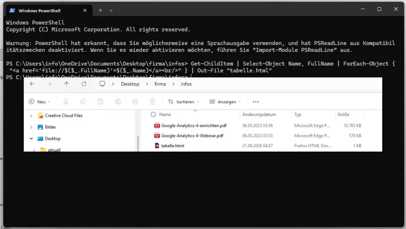Click the PDF icon of Google-Analytics-4-einrichten.pdf

[157, 126]
